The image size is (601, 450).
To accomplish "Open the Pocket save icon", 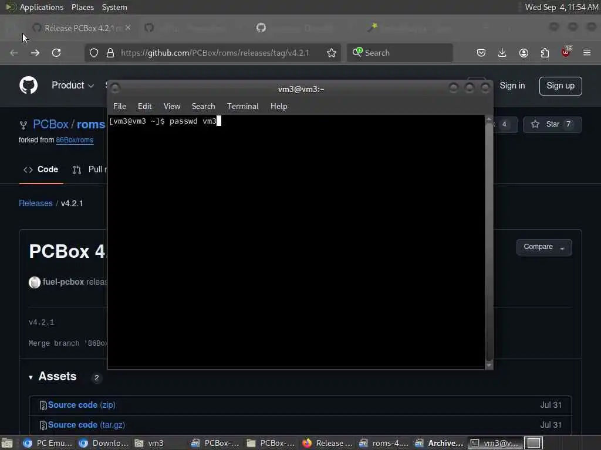I will point(481,53).
